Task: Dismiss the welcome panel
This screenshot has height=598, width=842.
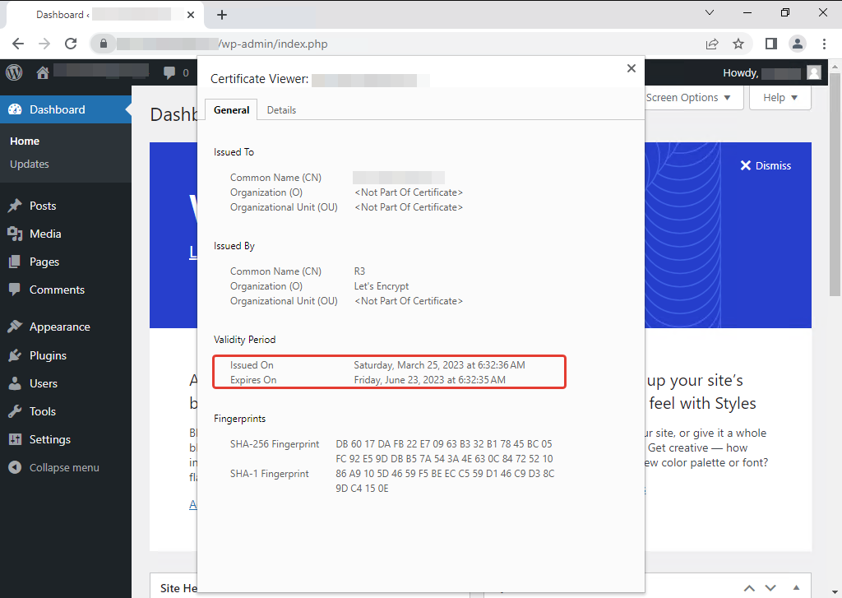Action: tap(765, 165)
